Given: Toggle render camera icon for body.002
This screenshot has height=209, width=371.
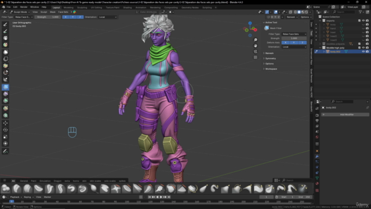Looking at the screenshot, I should point(367,52).
